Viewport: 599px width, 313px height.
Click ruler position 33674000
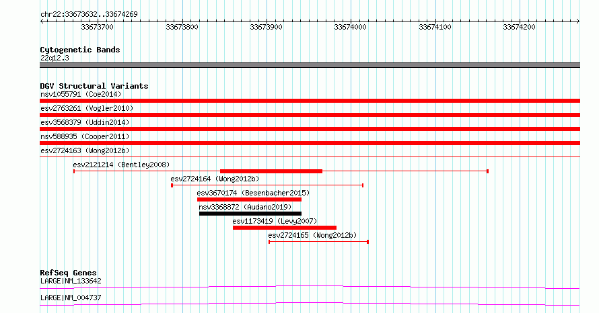[350, 27]
